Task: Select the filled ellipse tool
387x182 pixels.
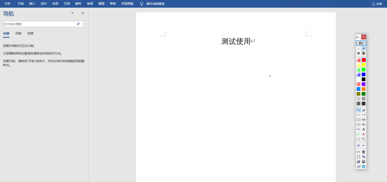Action: [363, 124]
